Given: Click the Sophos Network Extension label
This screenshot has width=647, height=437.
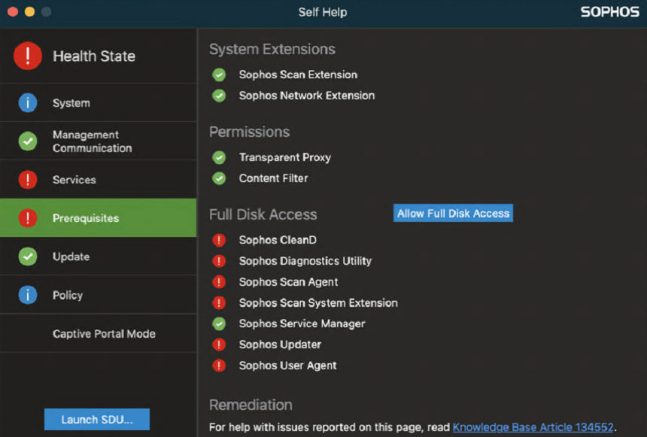Looking at the screenshot, I should [307, 96].
